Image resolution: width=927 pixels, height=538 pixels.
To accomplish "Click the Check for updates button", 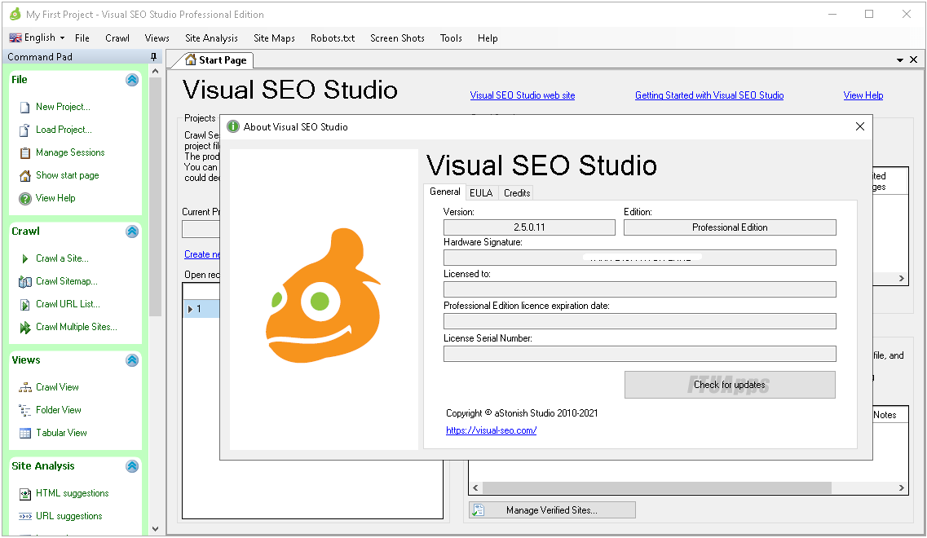I will click(x=730, y=385).
